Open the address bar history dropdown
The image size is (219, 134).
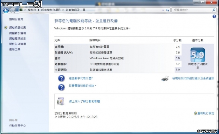point(163,10)
